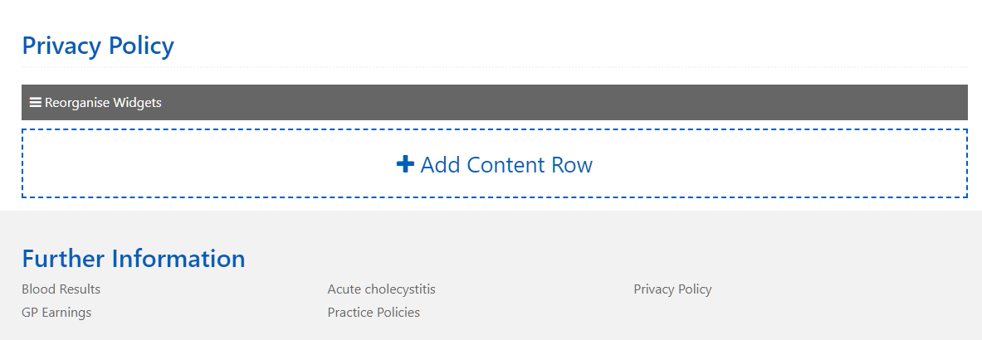The image size is (982, 340).
Task: Select the Reorganise Widgets label text
Action: click(x=103, y=103)
